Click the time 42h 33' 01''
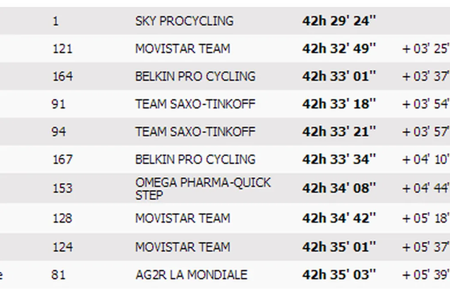 pyautogui.click(x=339, y=76)
